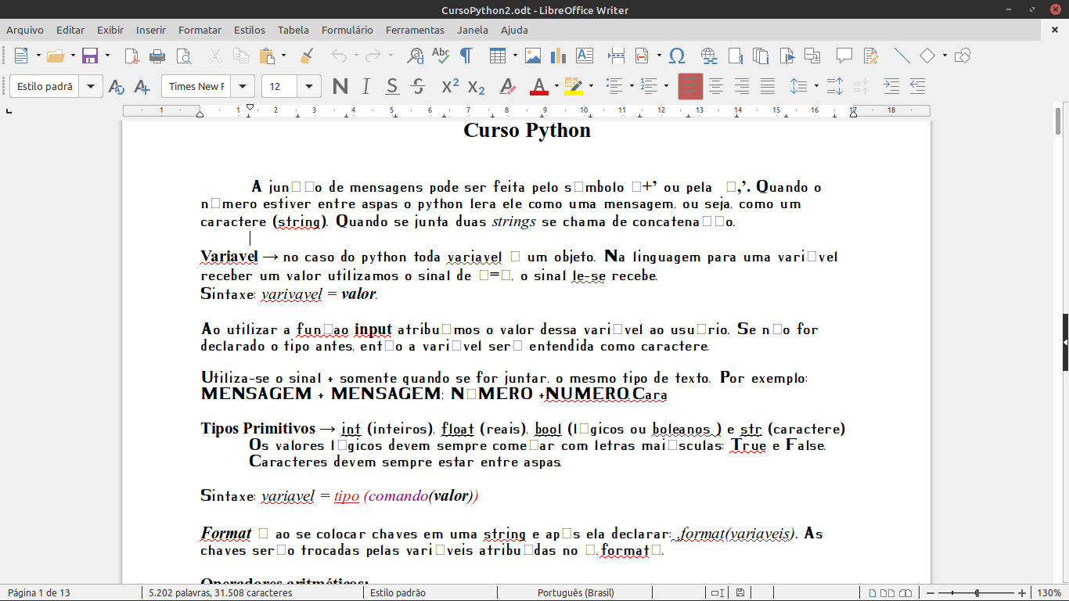
Task: Clear direct formatting
Action: 507,86
